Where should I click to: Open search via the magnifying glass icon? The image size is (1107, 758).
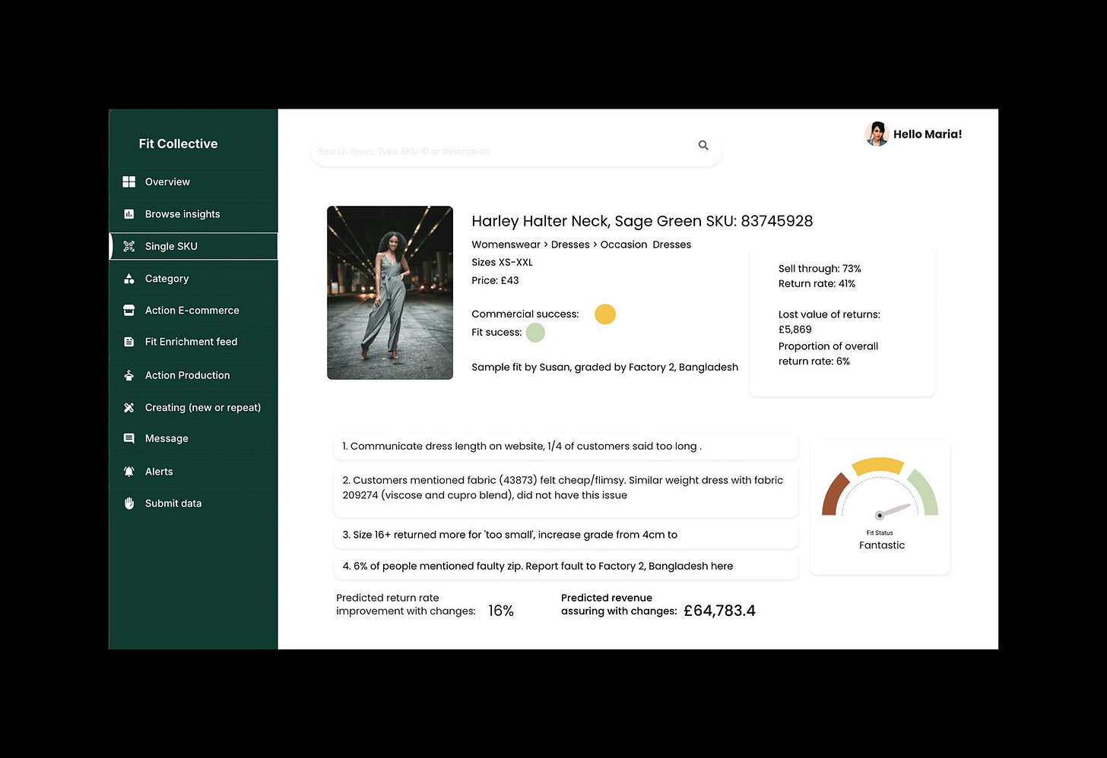click(703, 144)
